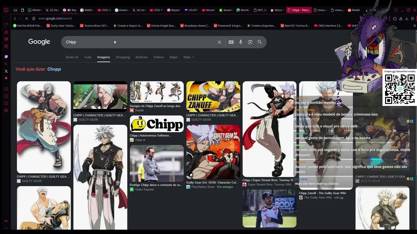This screenshot has width=417, height=234.
Task: Search by image with the camera lens icon
Action: (250, 42)
